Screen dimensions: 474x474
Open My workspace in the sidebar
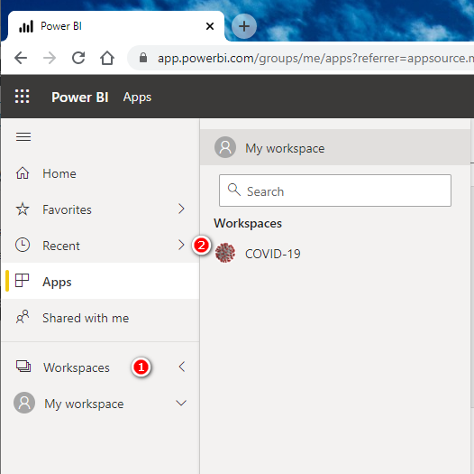tap(100, 404)
